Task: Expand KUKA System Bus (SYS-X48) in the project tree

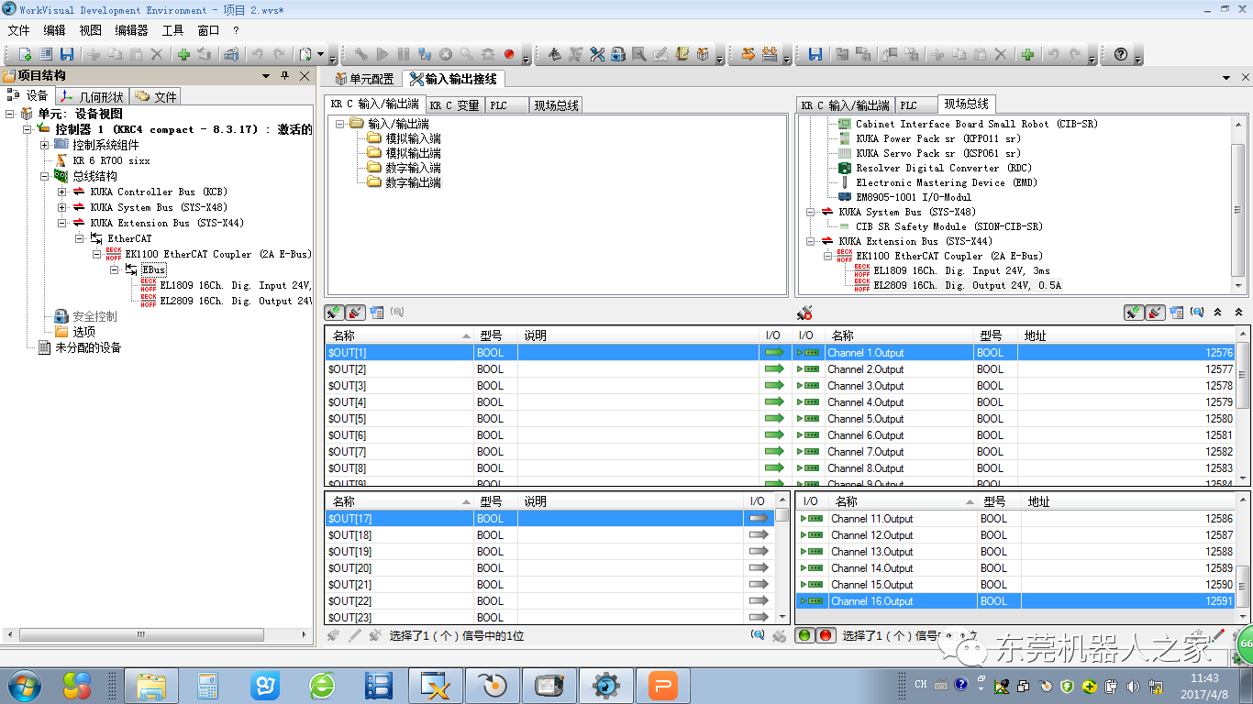Action: coord(62,207)
